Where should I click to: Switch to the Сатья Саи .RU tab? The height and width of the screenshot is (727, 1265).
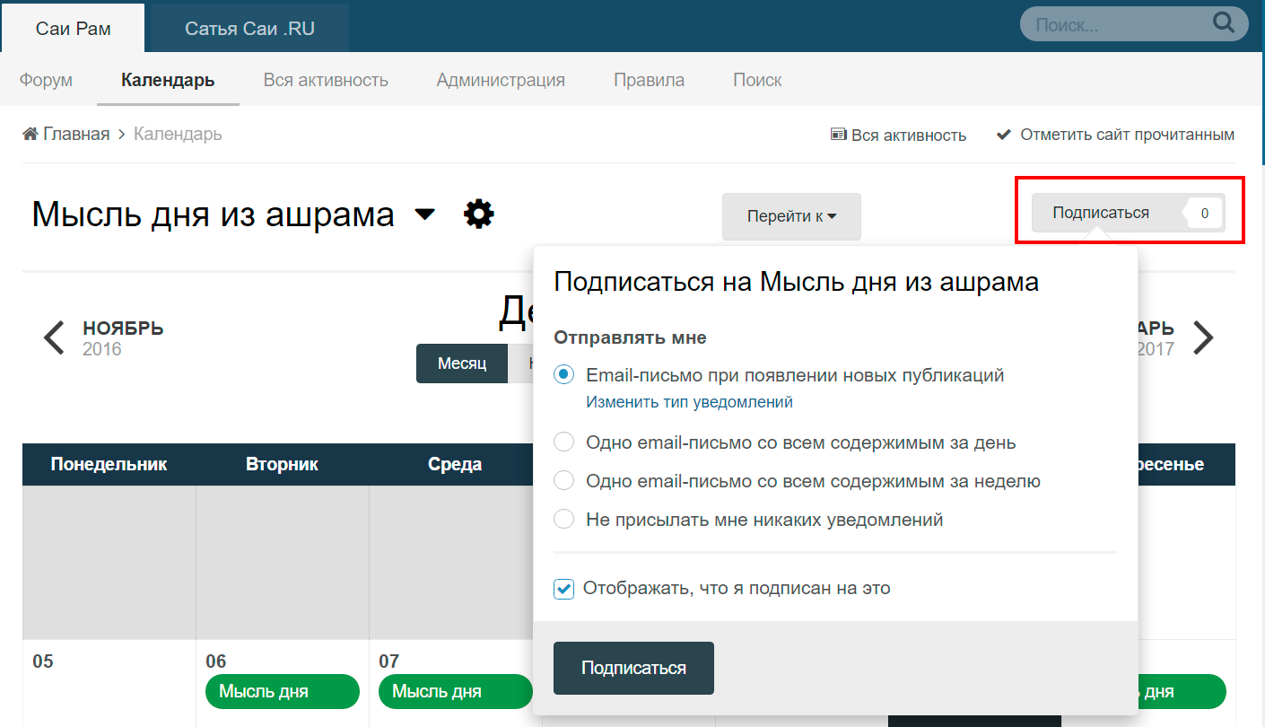[x=249, y=29]
